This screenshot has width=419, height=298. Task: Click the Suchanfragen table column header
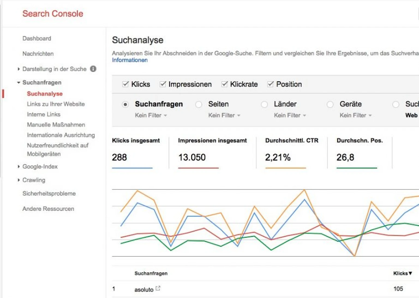pos(151,273)
